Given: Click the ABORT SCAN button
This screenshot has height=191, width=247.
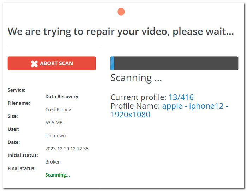Looking at the screenshot, I should tap(52, 63).
